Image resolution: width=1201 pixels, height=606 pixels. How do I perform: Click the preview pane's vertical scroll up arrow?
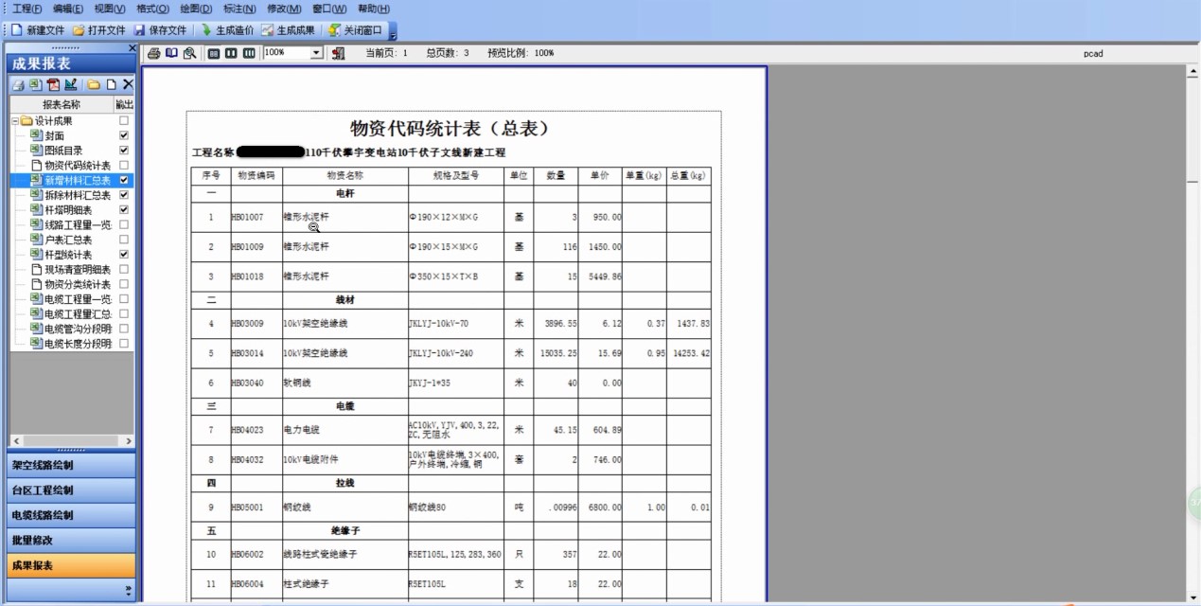click(1192, 72)
